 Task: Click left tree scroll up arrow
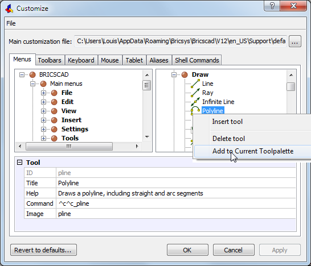click(x=147, y=75)
